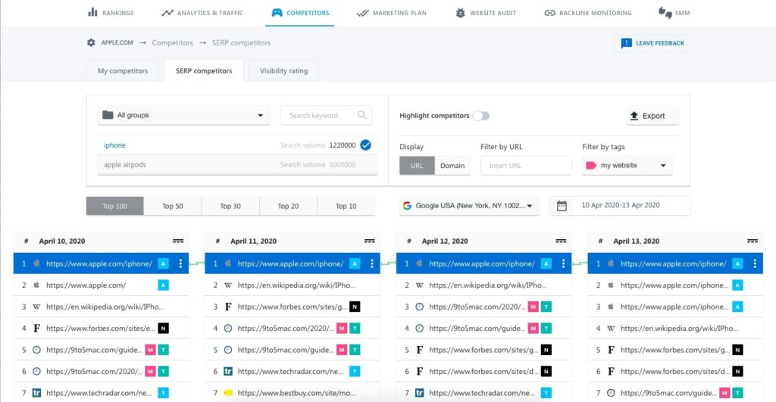The width and height of the screenshot is (776, 402).
Task: Open April 11 wikipedia link at rank 2
Action: click(x=296, y=285)
